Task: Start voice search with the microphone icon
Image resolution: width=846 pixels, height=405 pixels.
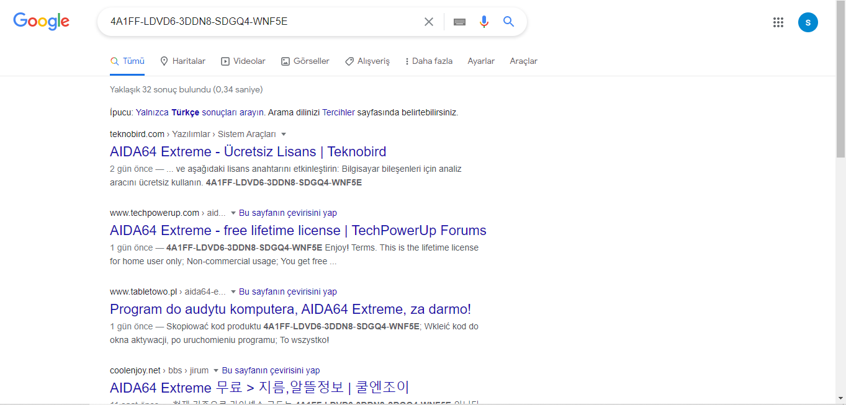Action: [x=484, y=21]
